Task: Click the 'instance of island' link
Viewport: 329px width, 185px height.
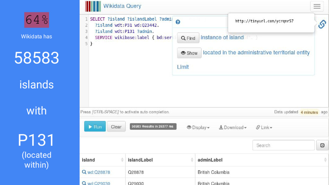Action: (222, 37)
